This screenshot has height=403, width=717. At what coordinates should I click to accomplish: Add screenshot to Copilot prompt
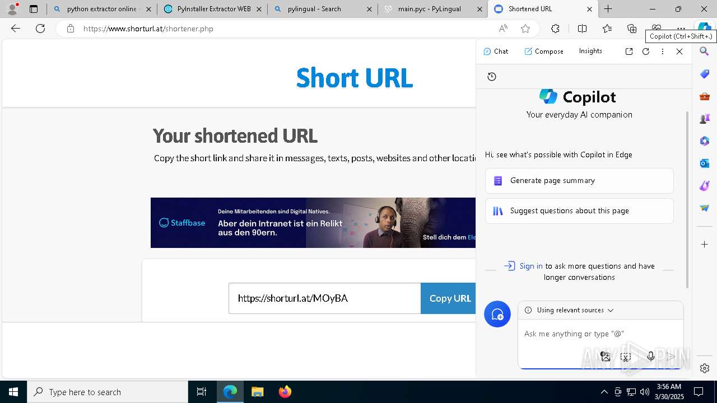(626, 357)
